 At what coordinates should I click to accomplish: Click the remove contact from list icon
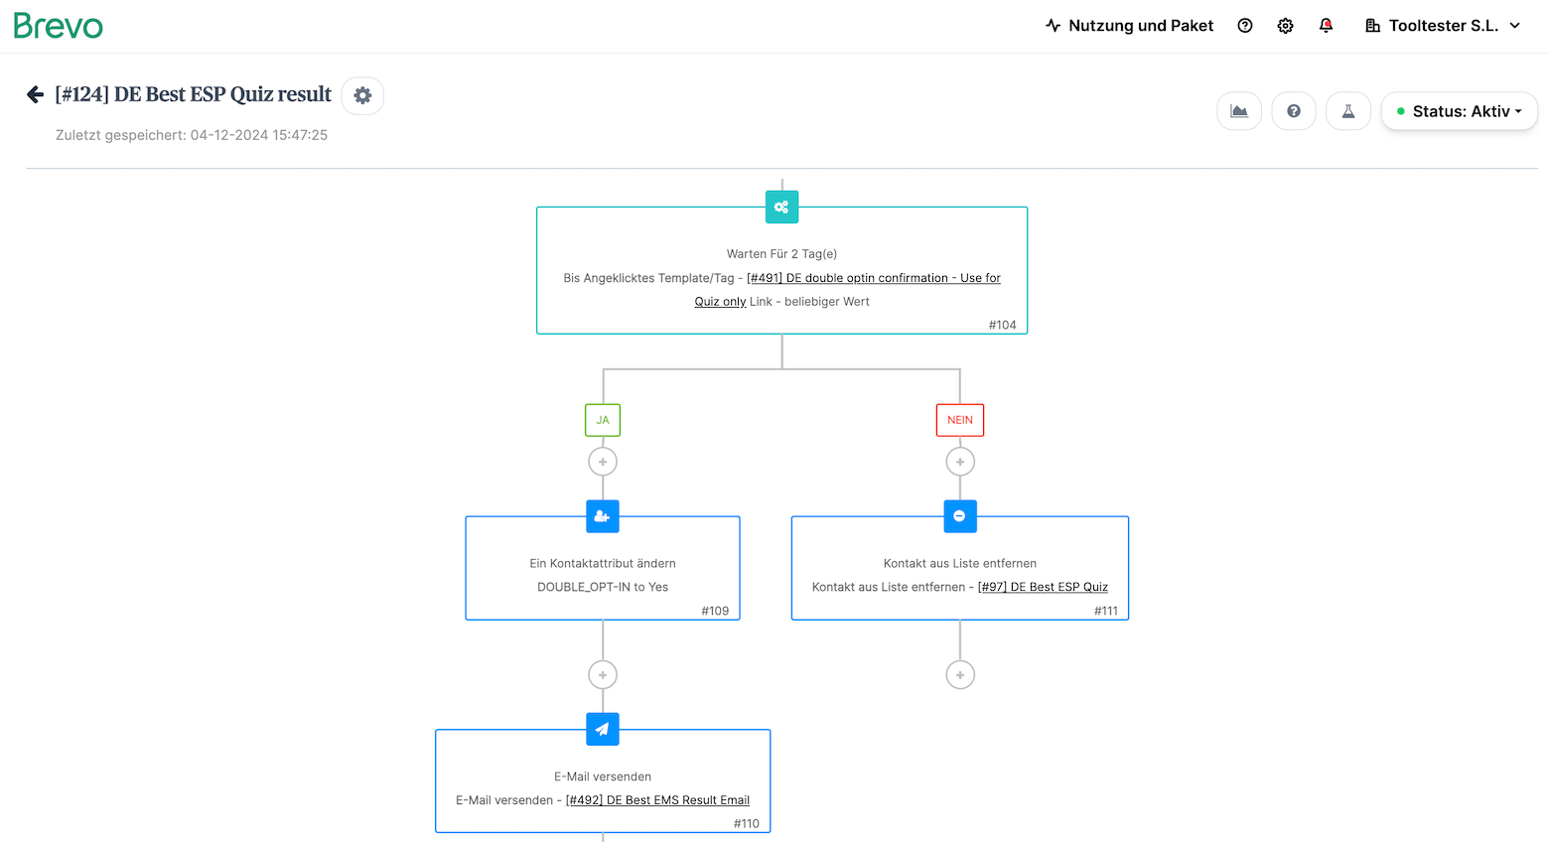click(959, 516)
